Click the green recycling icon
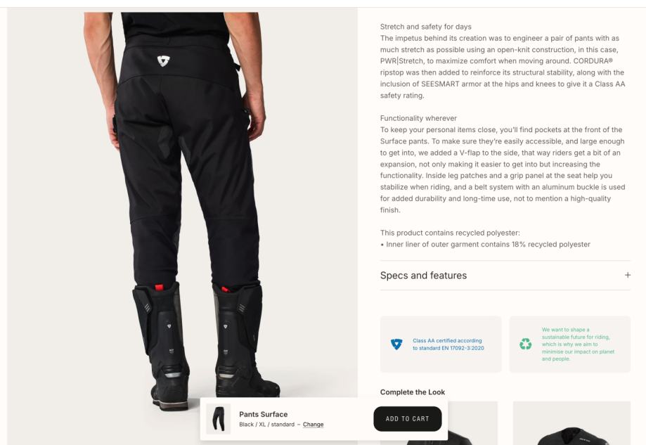Viewport: 646px width, 445px height. point(525,344)
